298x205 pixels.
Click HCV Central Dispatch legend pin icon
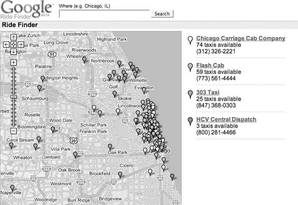click(x=190, y=121)
